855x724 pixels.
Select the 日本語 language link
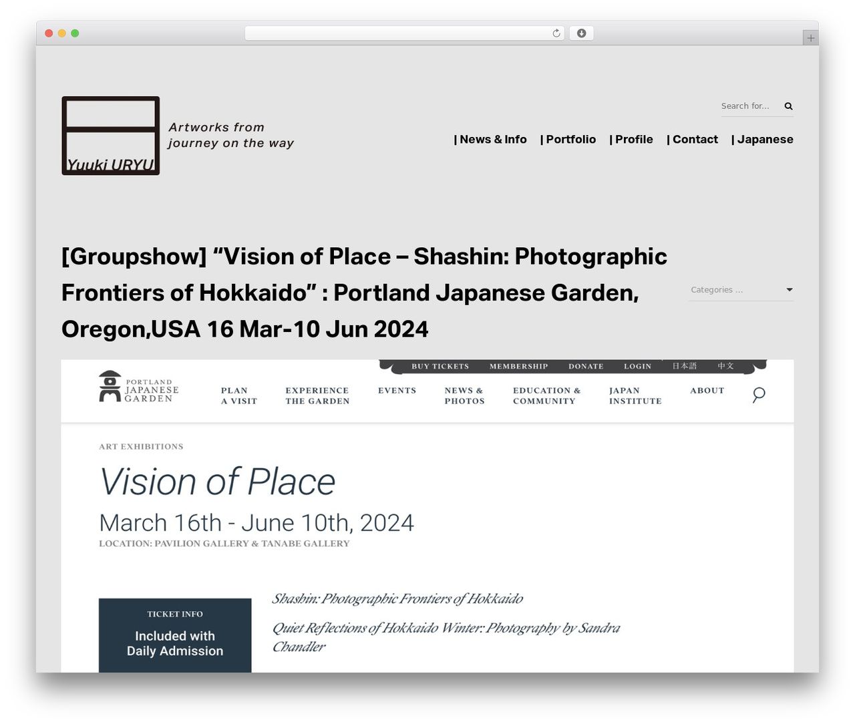pos(684,366)
